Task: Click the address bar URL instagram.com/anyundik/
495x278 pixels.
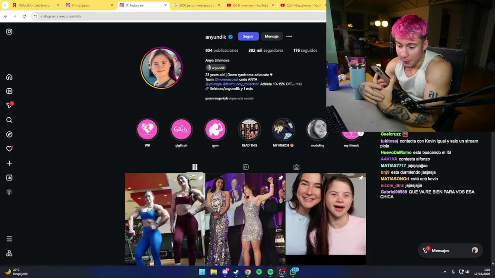Action: coord(61,16)
